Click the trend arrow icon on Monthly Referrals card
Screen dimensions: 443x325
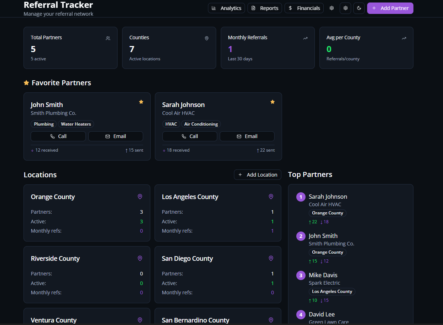[306, 38]
